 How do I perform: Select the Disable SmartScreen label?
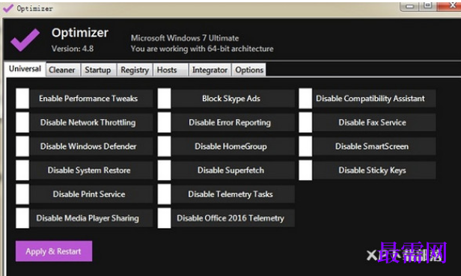point(374,146)
